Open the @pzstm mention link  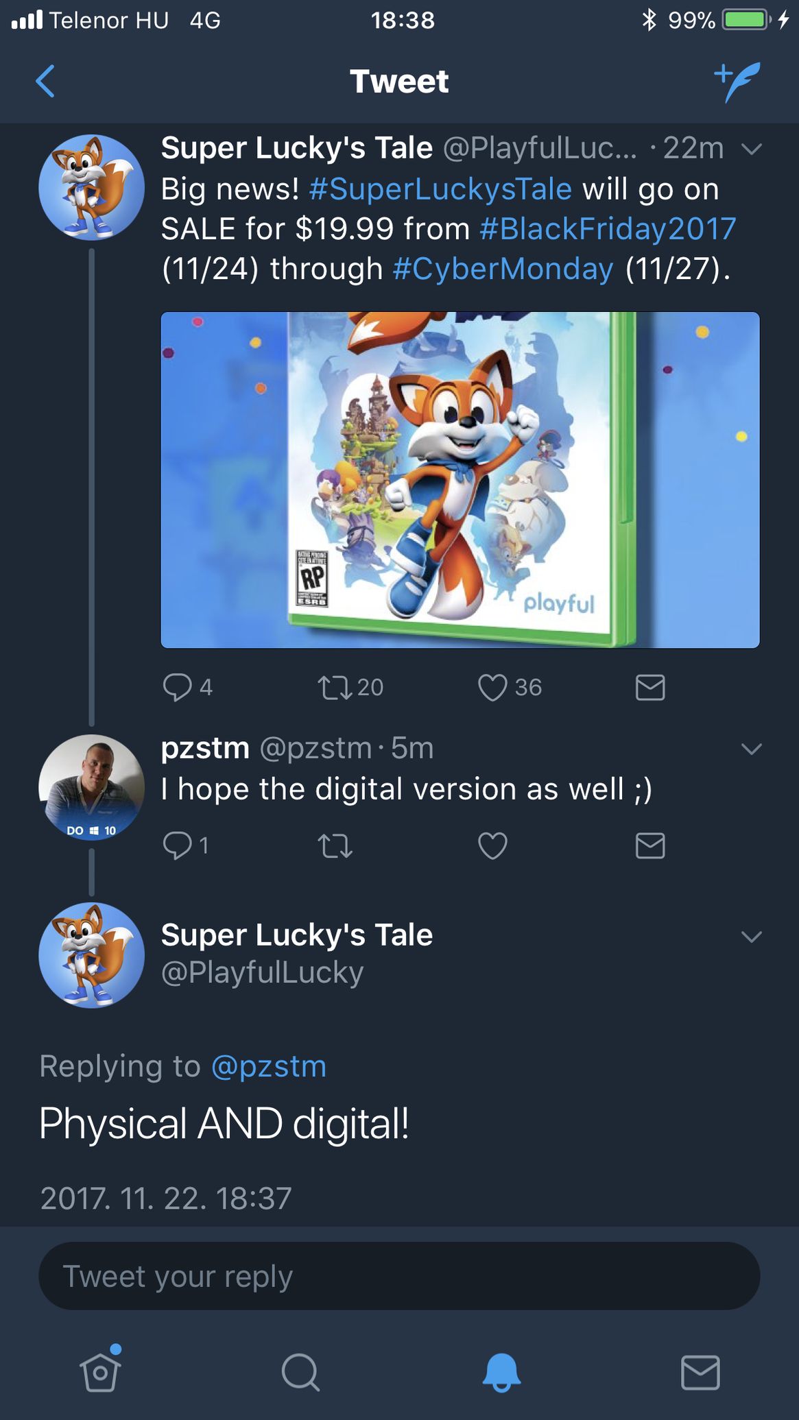tap(269, 1066)
